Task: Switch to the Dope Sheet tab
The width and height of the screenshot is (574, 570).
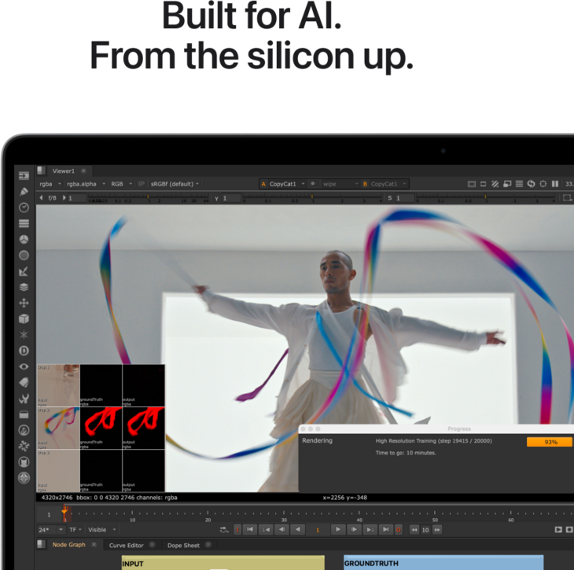Action: click(184, 545)
